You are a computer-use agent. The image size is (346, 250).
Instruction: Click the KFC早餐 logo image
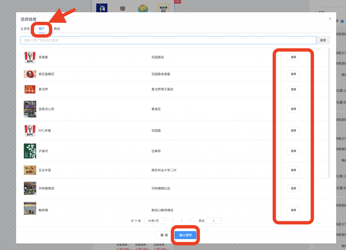pos(30,130)
